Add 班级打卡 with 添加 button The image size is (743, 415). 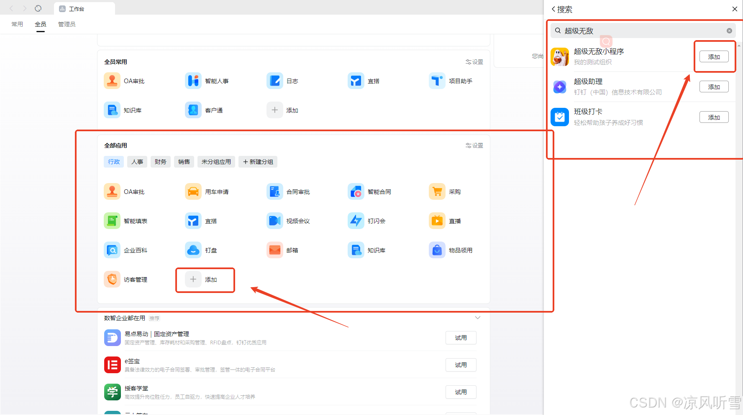click(x=714, y=117)
